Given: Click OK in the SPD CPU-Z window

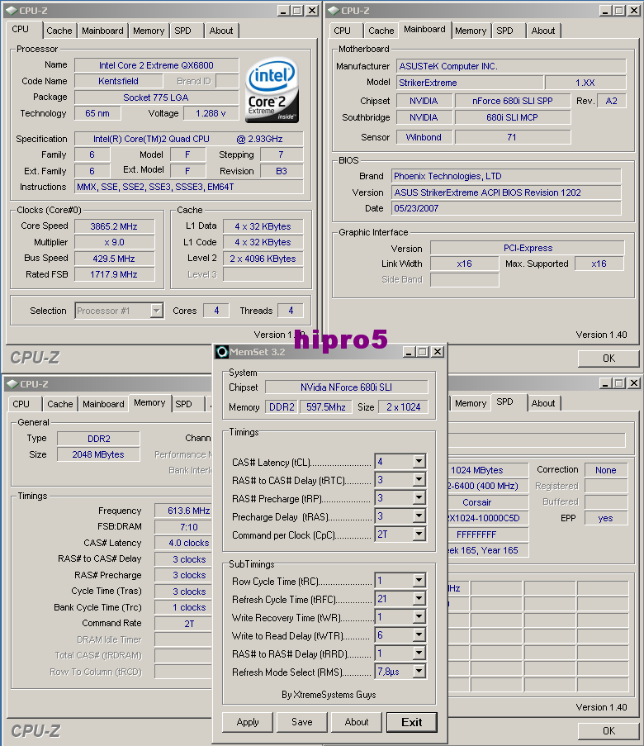Looking at the screenshot, I should pyautogui.click(x=608, y=731).
